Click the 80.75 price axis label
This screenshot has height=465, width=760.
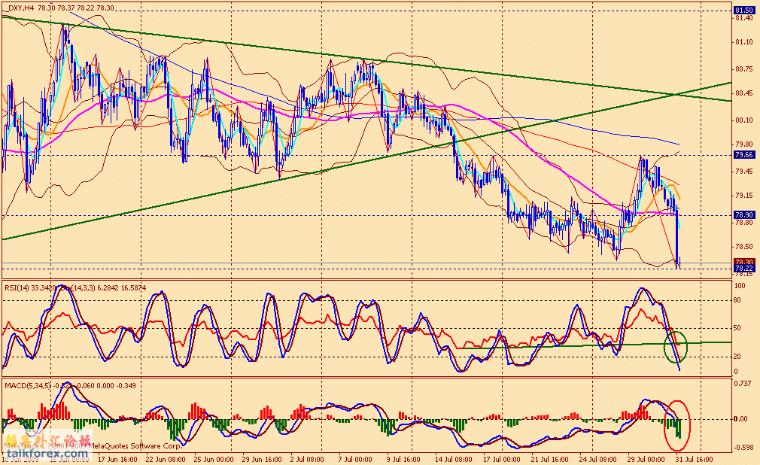pos(743,69)
